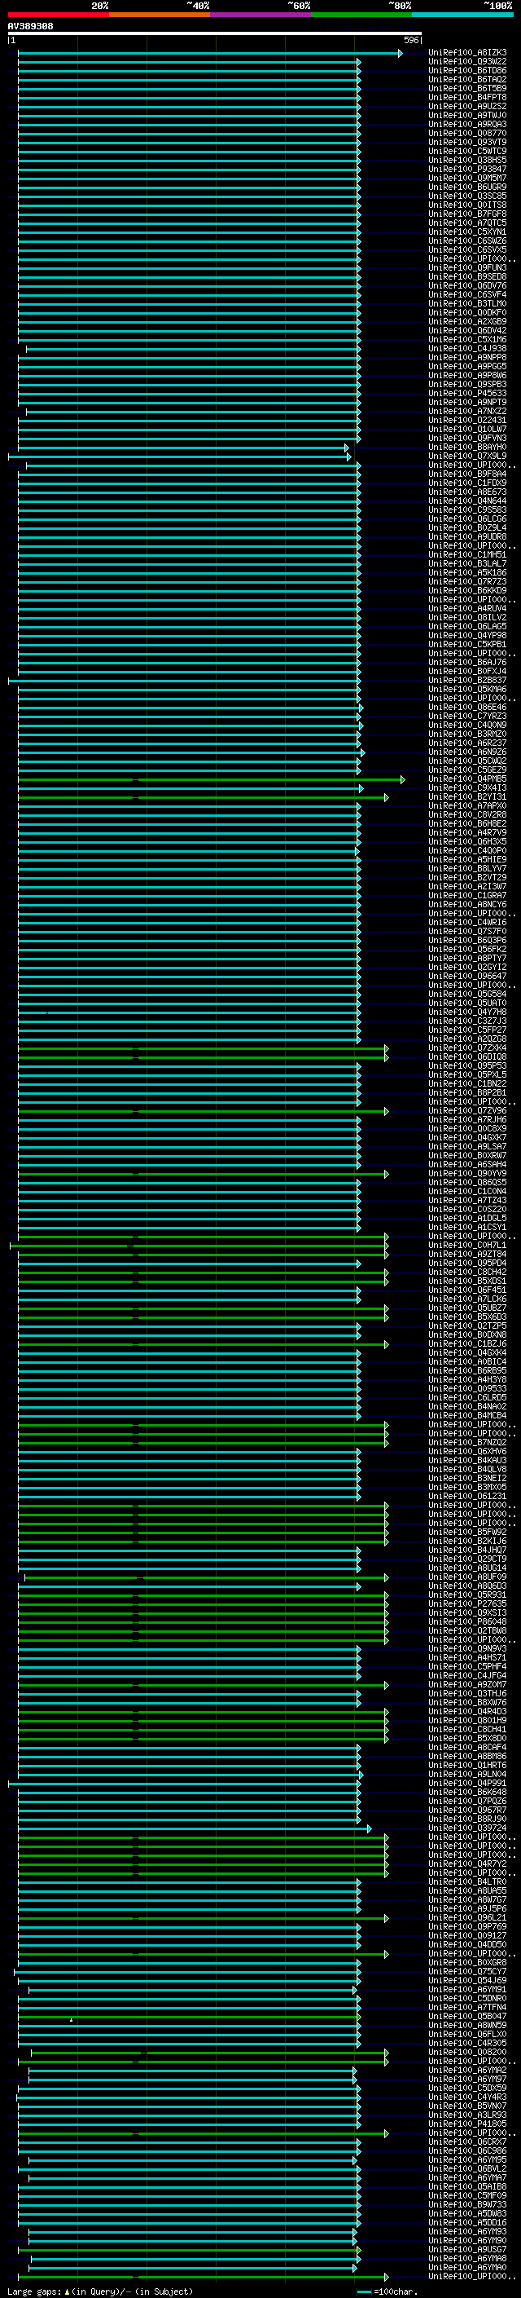Screen dimensions: 521x2298
Task: Click the green alignment bar for UniRef100_Q6DI08
Action: [x=203, y=1058]
